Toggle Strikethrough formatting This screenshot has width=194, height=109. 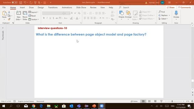click(x=57, y=18)
